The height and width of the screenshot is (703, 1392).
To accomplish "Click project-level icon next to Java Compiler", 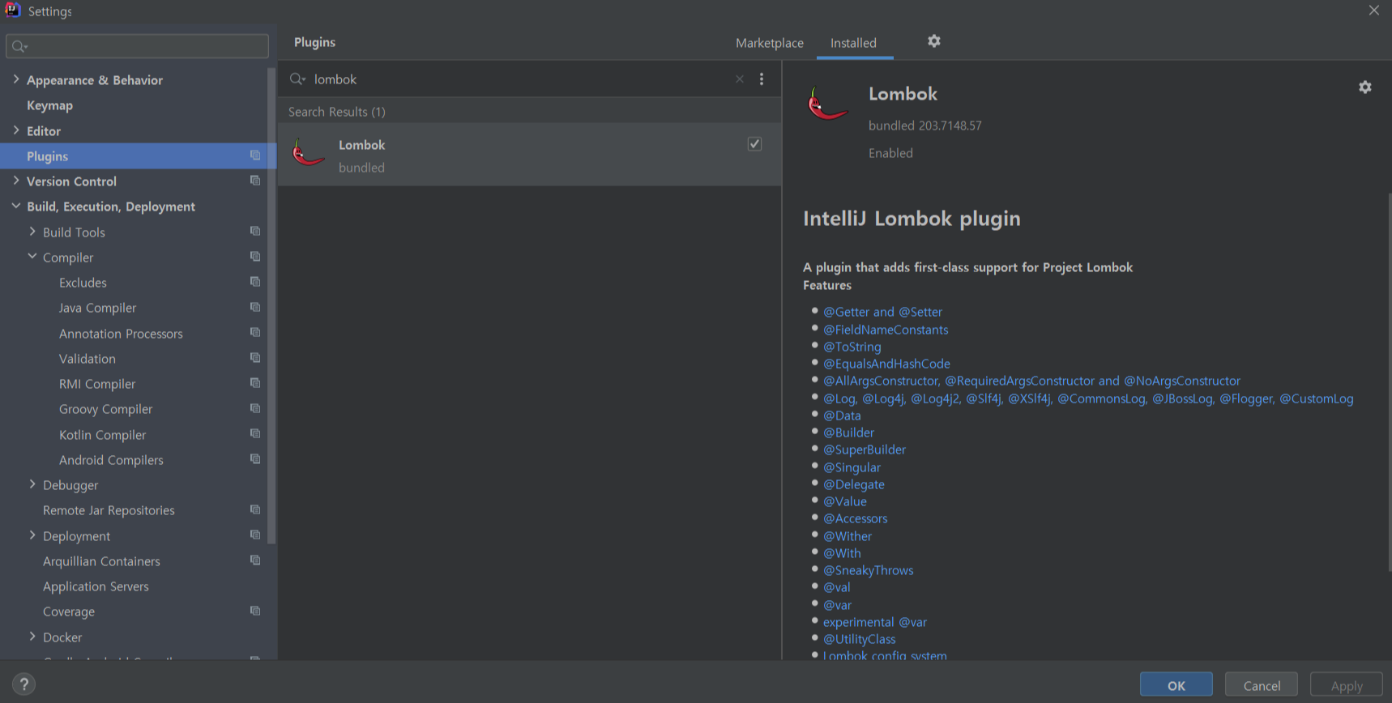I will 255,308.
